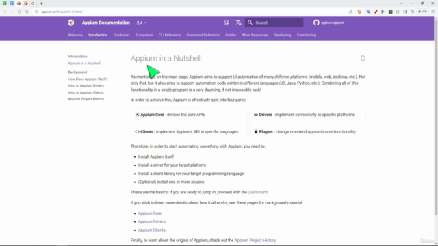Open the Guides nav tab
Image resolution: width=438 pixels, height=246 pixels.
[231, 35]
